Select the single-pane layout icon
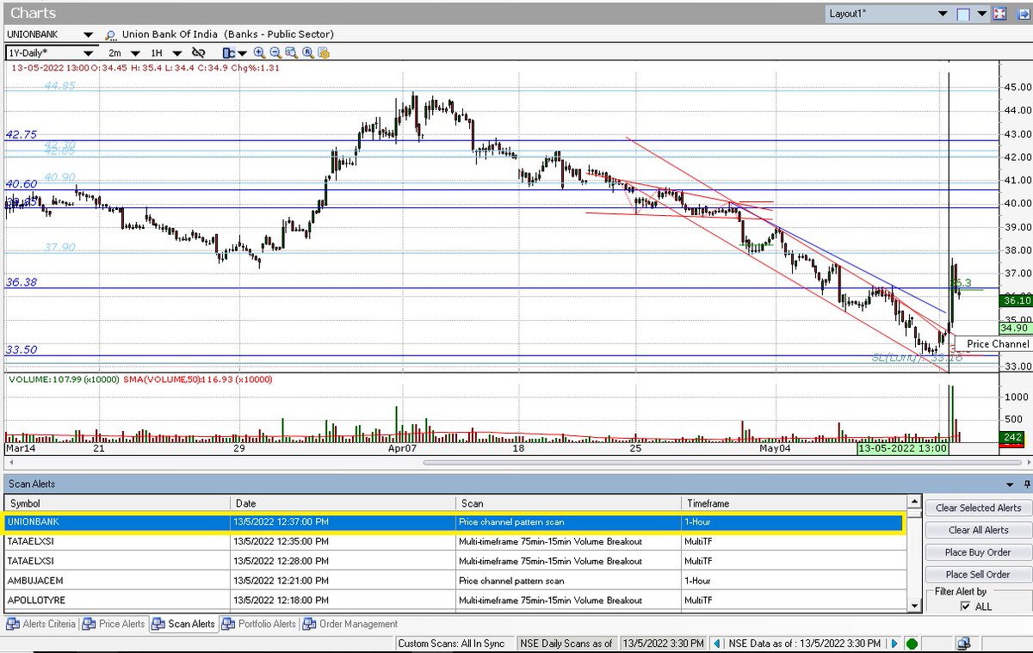The width and height of the screenshot is (1033, 653). [x=963, y=14]
